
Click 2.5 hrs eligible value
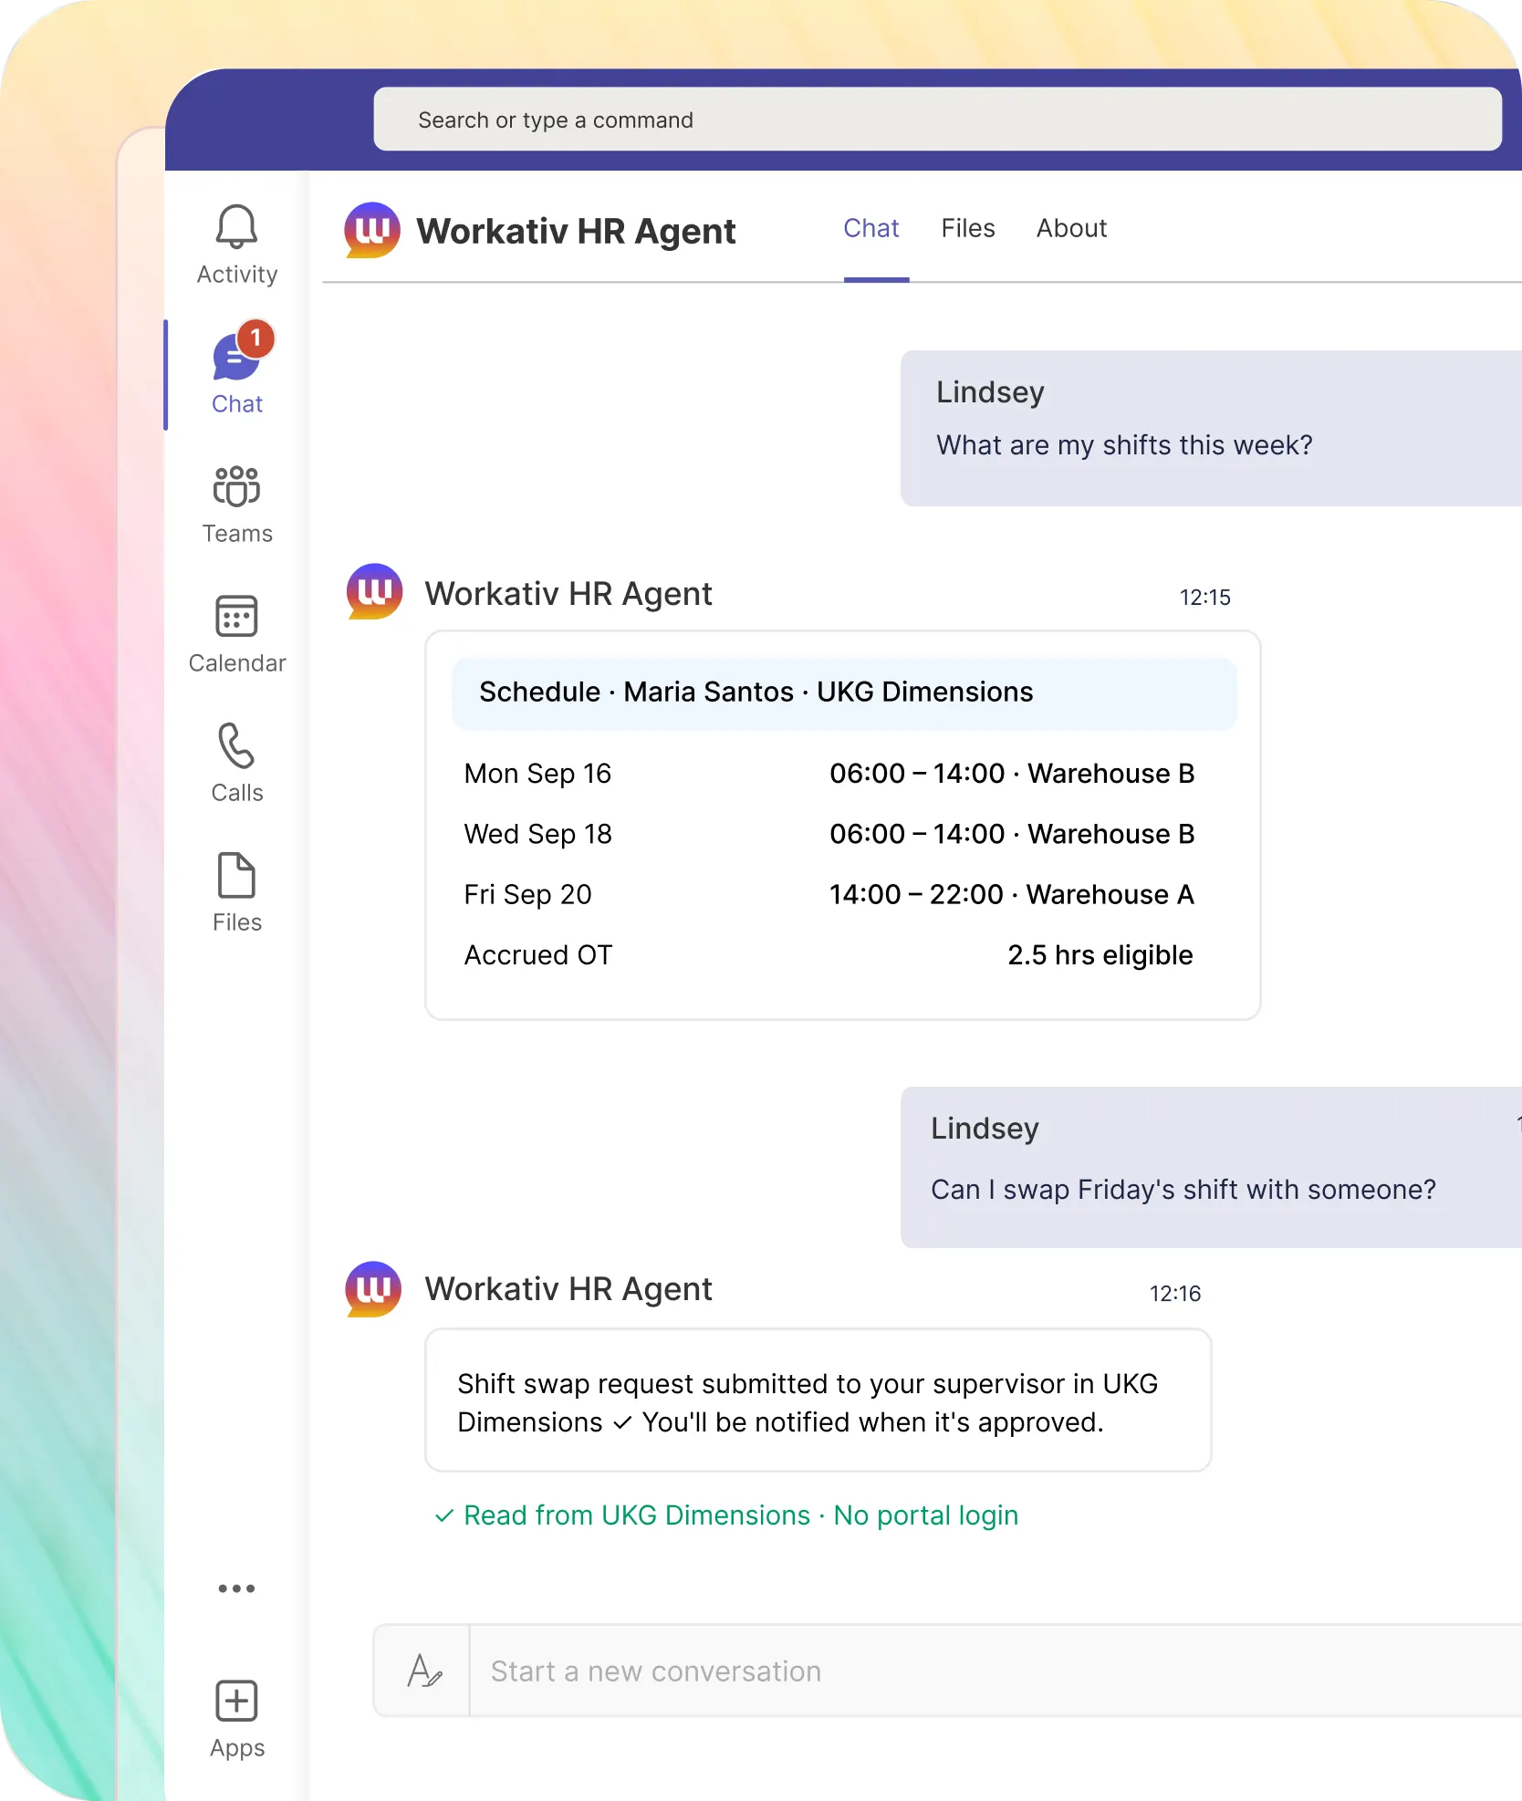1100,955
